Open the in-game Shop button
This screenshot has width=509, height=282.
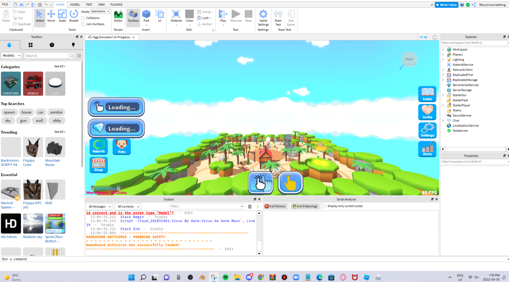[x=98, y=165]
